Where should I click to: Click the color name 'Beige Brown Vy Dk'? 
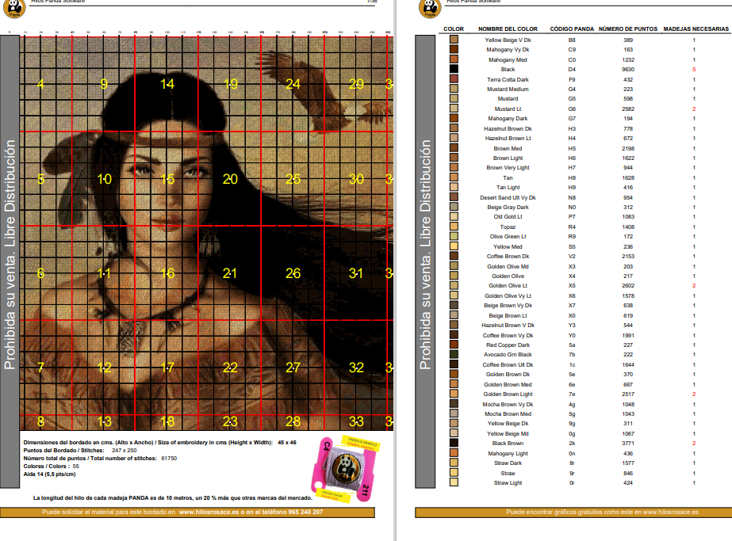click(508, 306)
